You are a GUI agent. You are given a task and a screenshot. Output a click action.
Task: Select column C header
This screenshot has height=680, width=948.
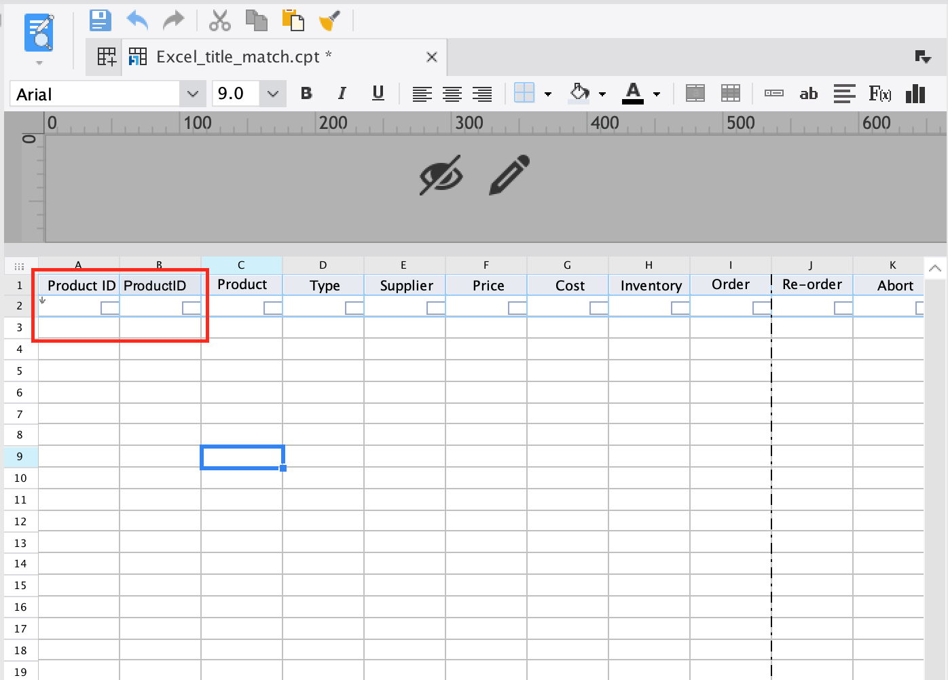(242, 265)
